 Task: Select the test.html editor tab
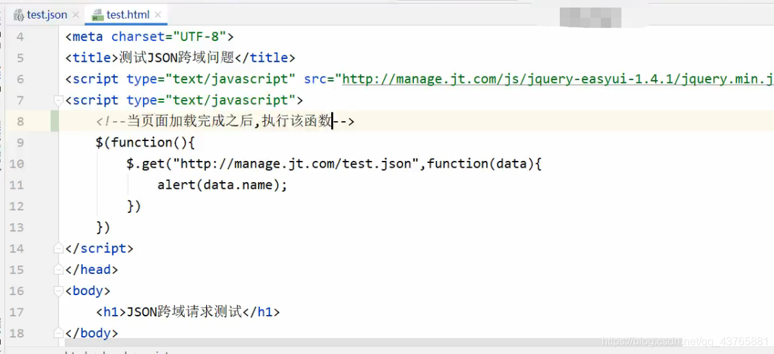(127, 15)
